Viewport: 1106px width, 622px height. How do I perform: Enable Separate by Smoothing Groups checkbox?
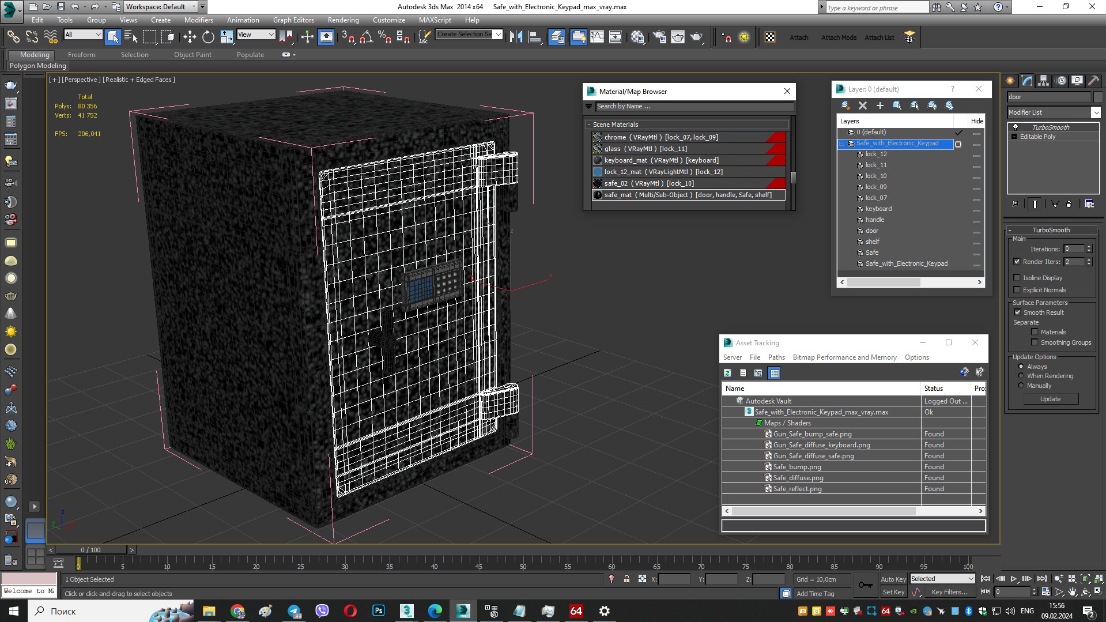pyautogui.click(x=1035, y=342)
